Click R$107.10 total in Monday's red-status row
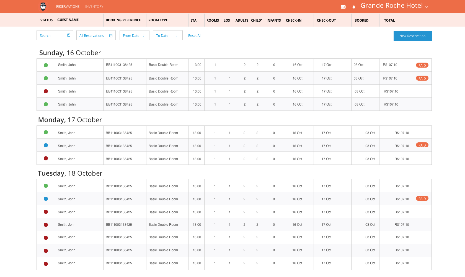 (402, 159)
